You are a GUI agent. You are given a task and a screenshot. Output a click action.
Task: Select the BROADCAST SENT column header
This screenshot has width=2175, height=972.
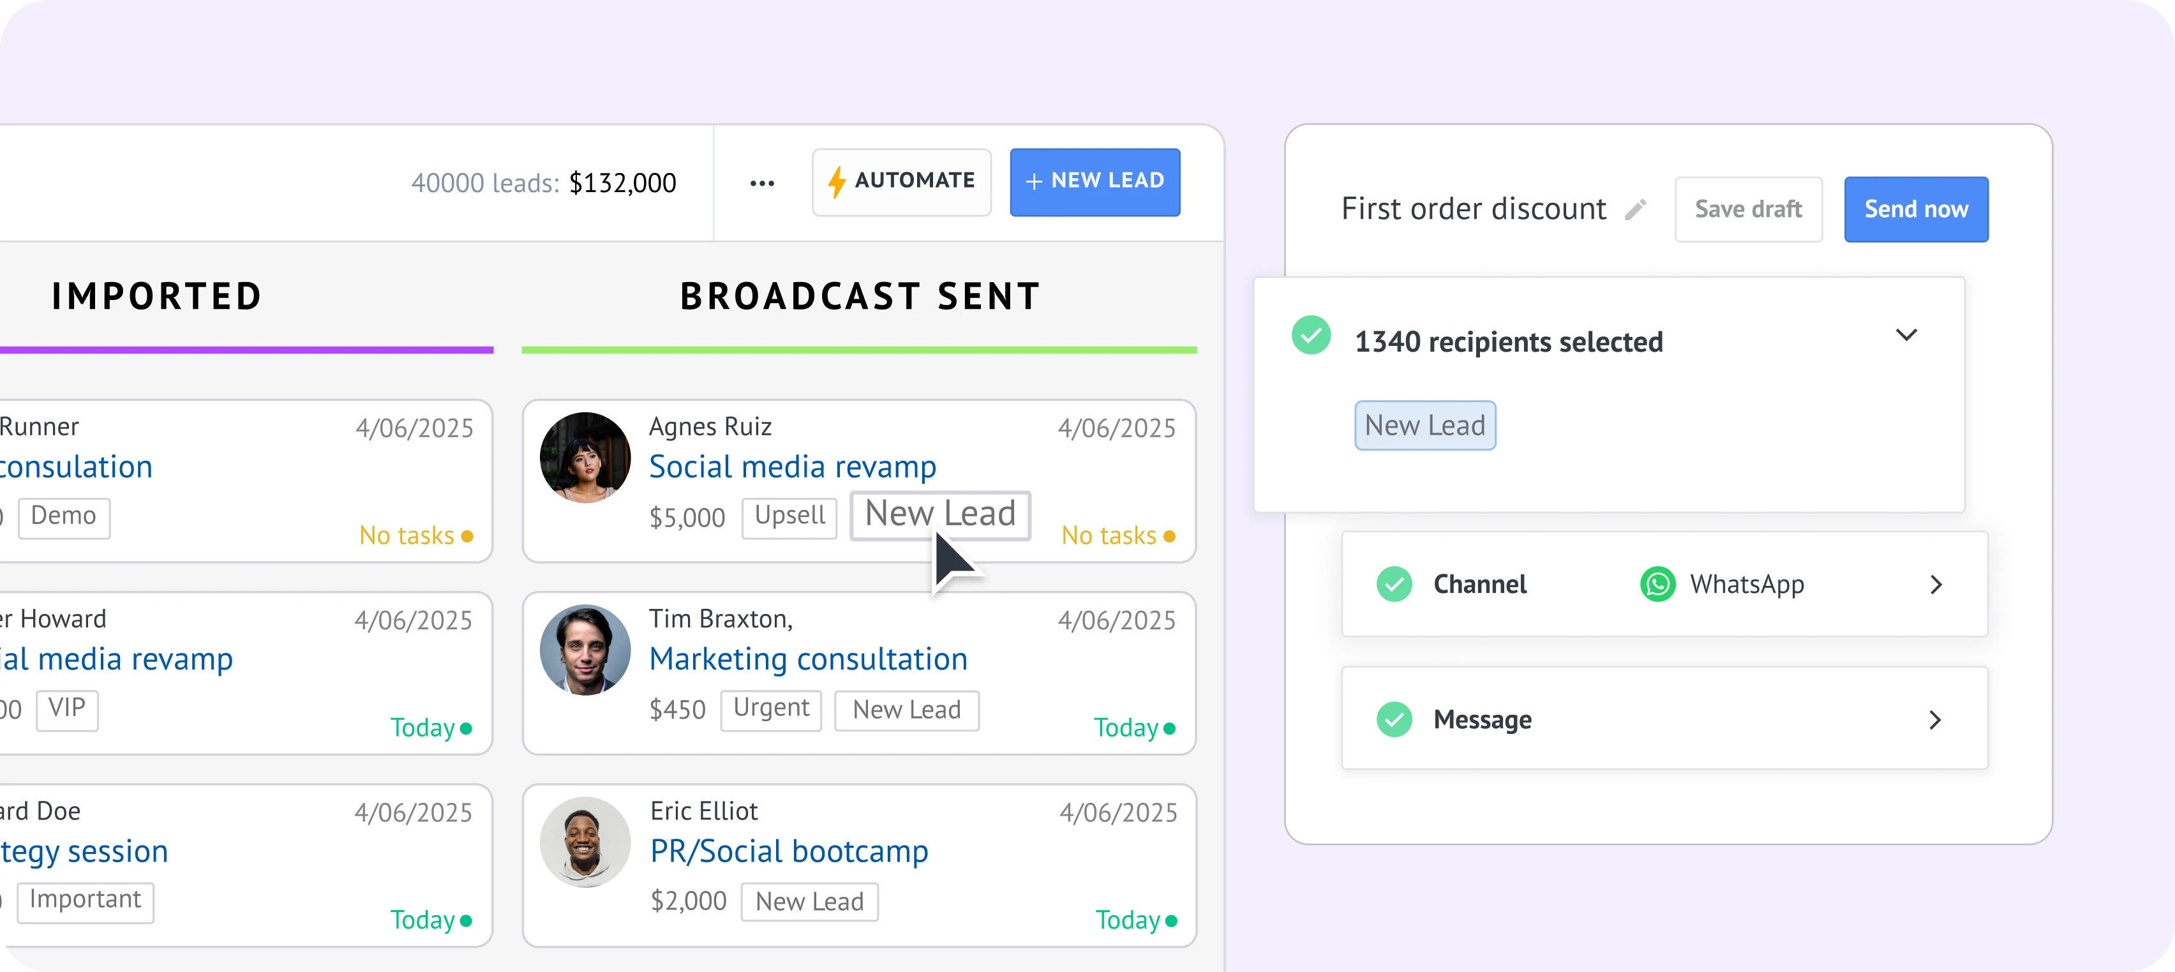[x=860, y=296]
